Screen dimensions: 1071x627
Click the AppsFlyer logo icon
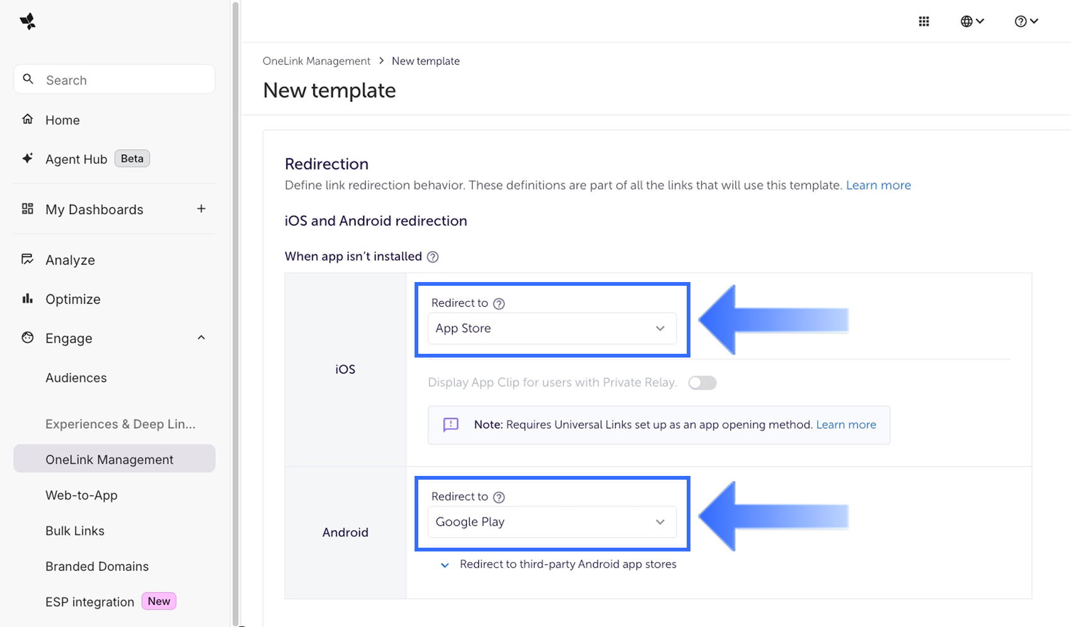[x=28, y=21]
